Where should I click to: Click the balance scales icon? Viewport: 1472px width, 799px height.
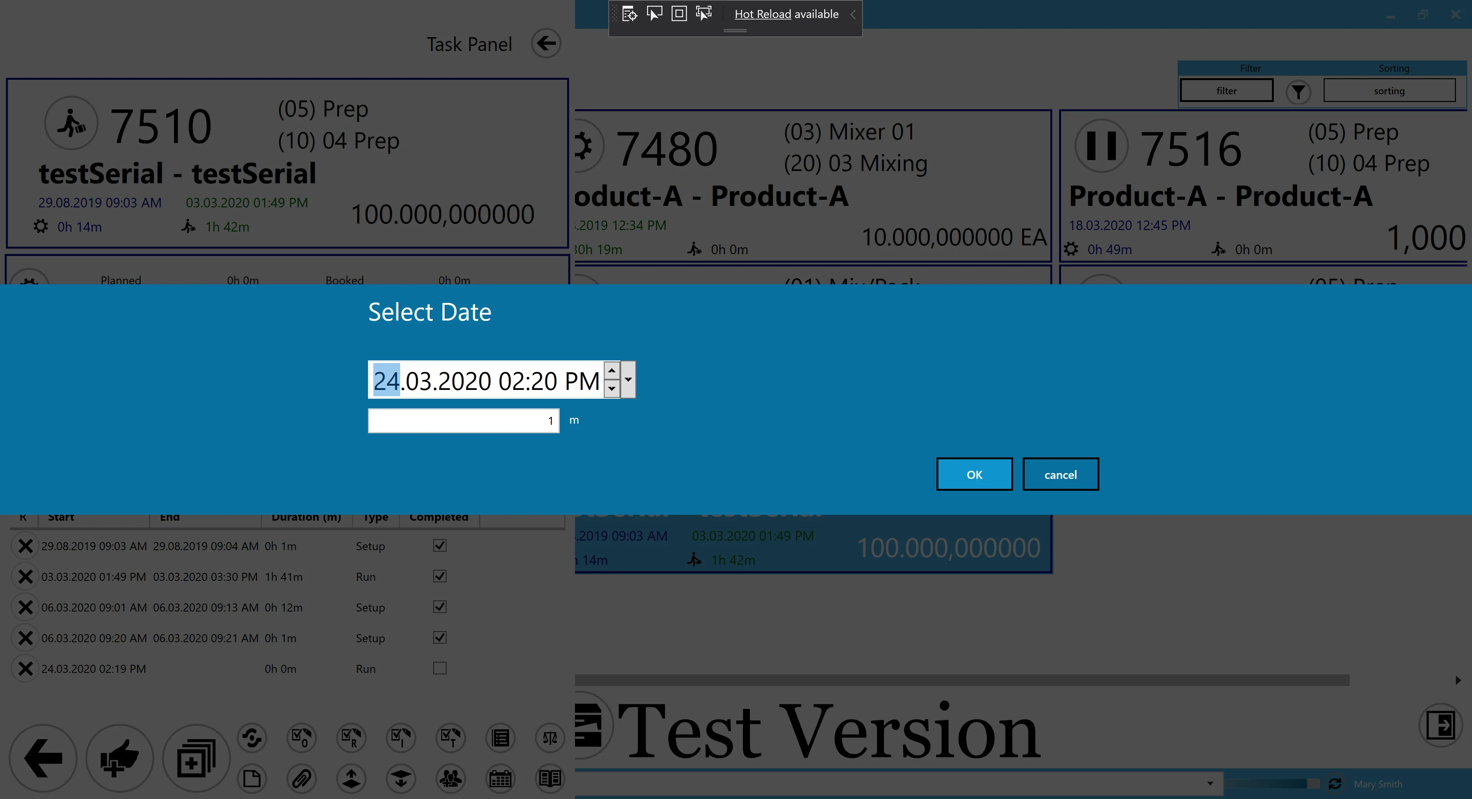pos(549,737)
